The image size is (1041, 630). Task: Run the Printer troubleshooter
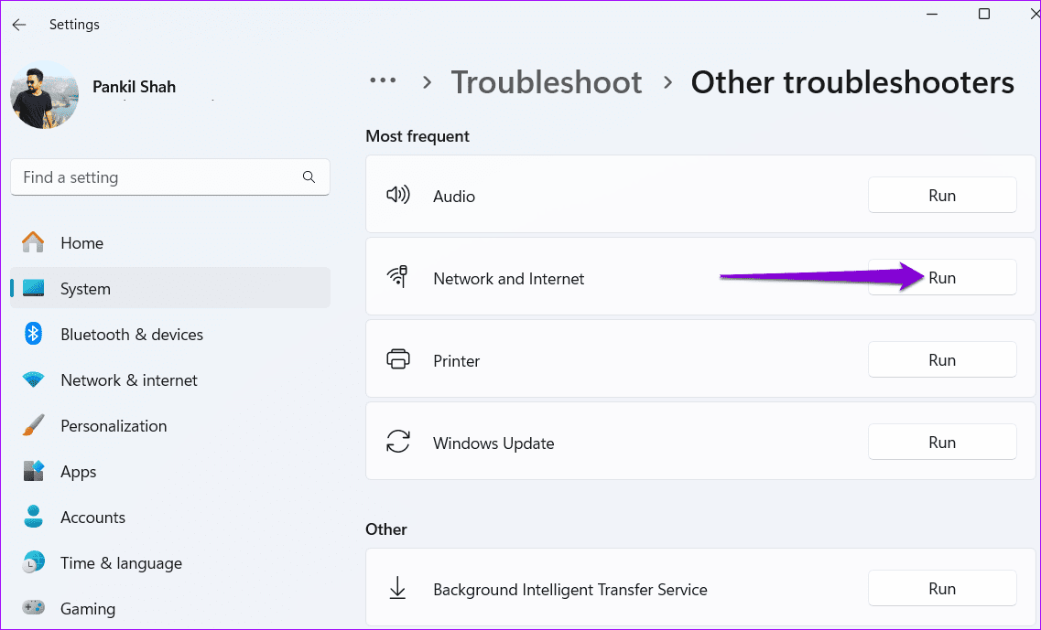tap(942, 360)
